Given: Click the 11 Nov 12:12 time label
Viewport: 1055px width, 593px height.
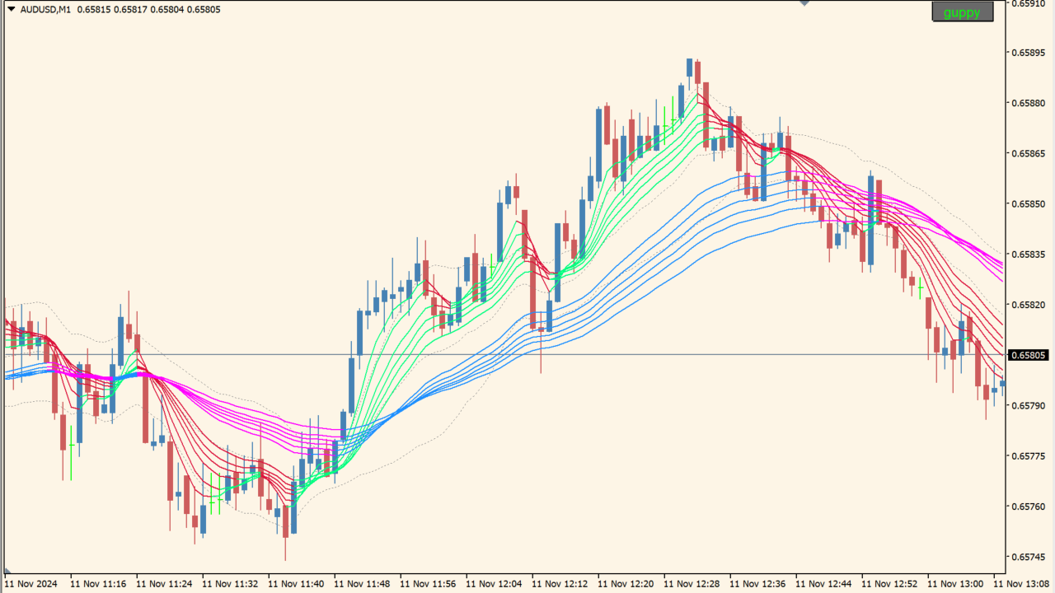Looking at the screenshot, I should click(560, 584).
